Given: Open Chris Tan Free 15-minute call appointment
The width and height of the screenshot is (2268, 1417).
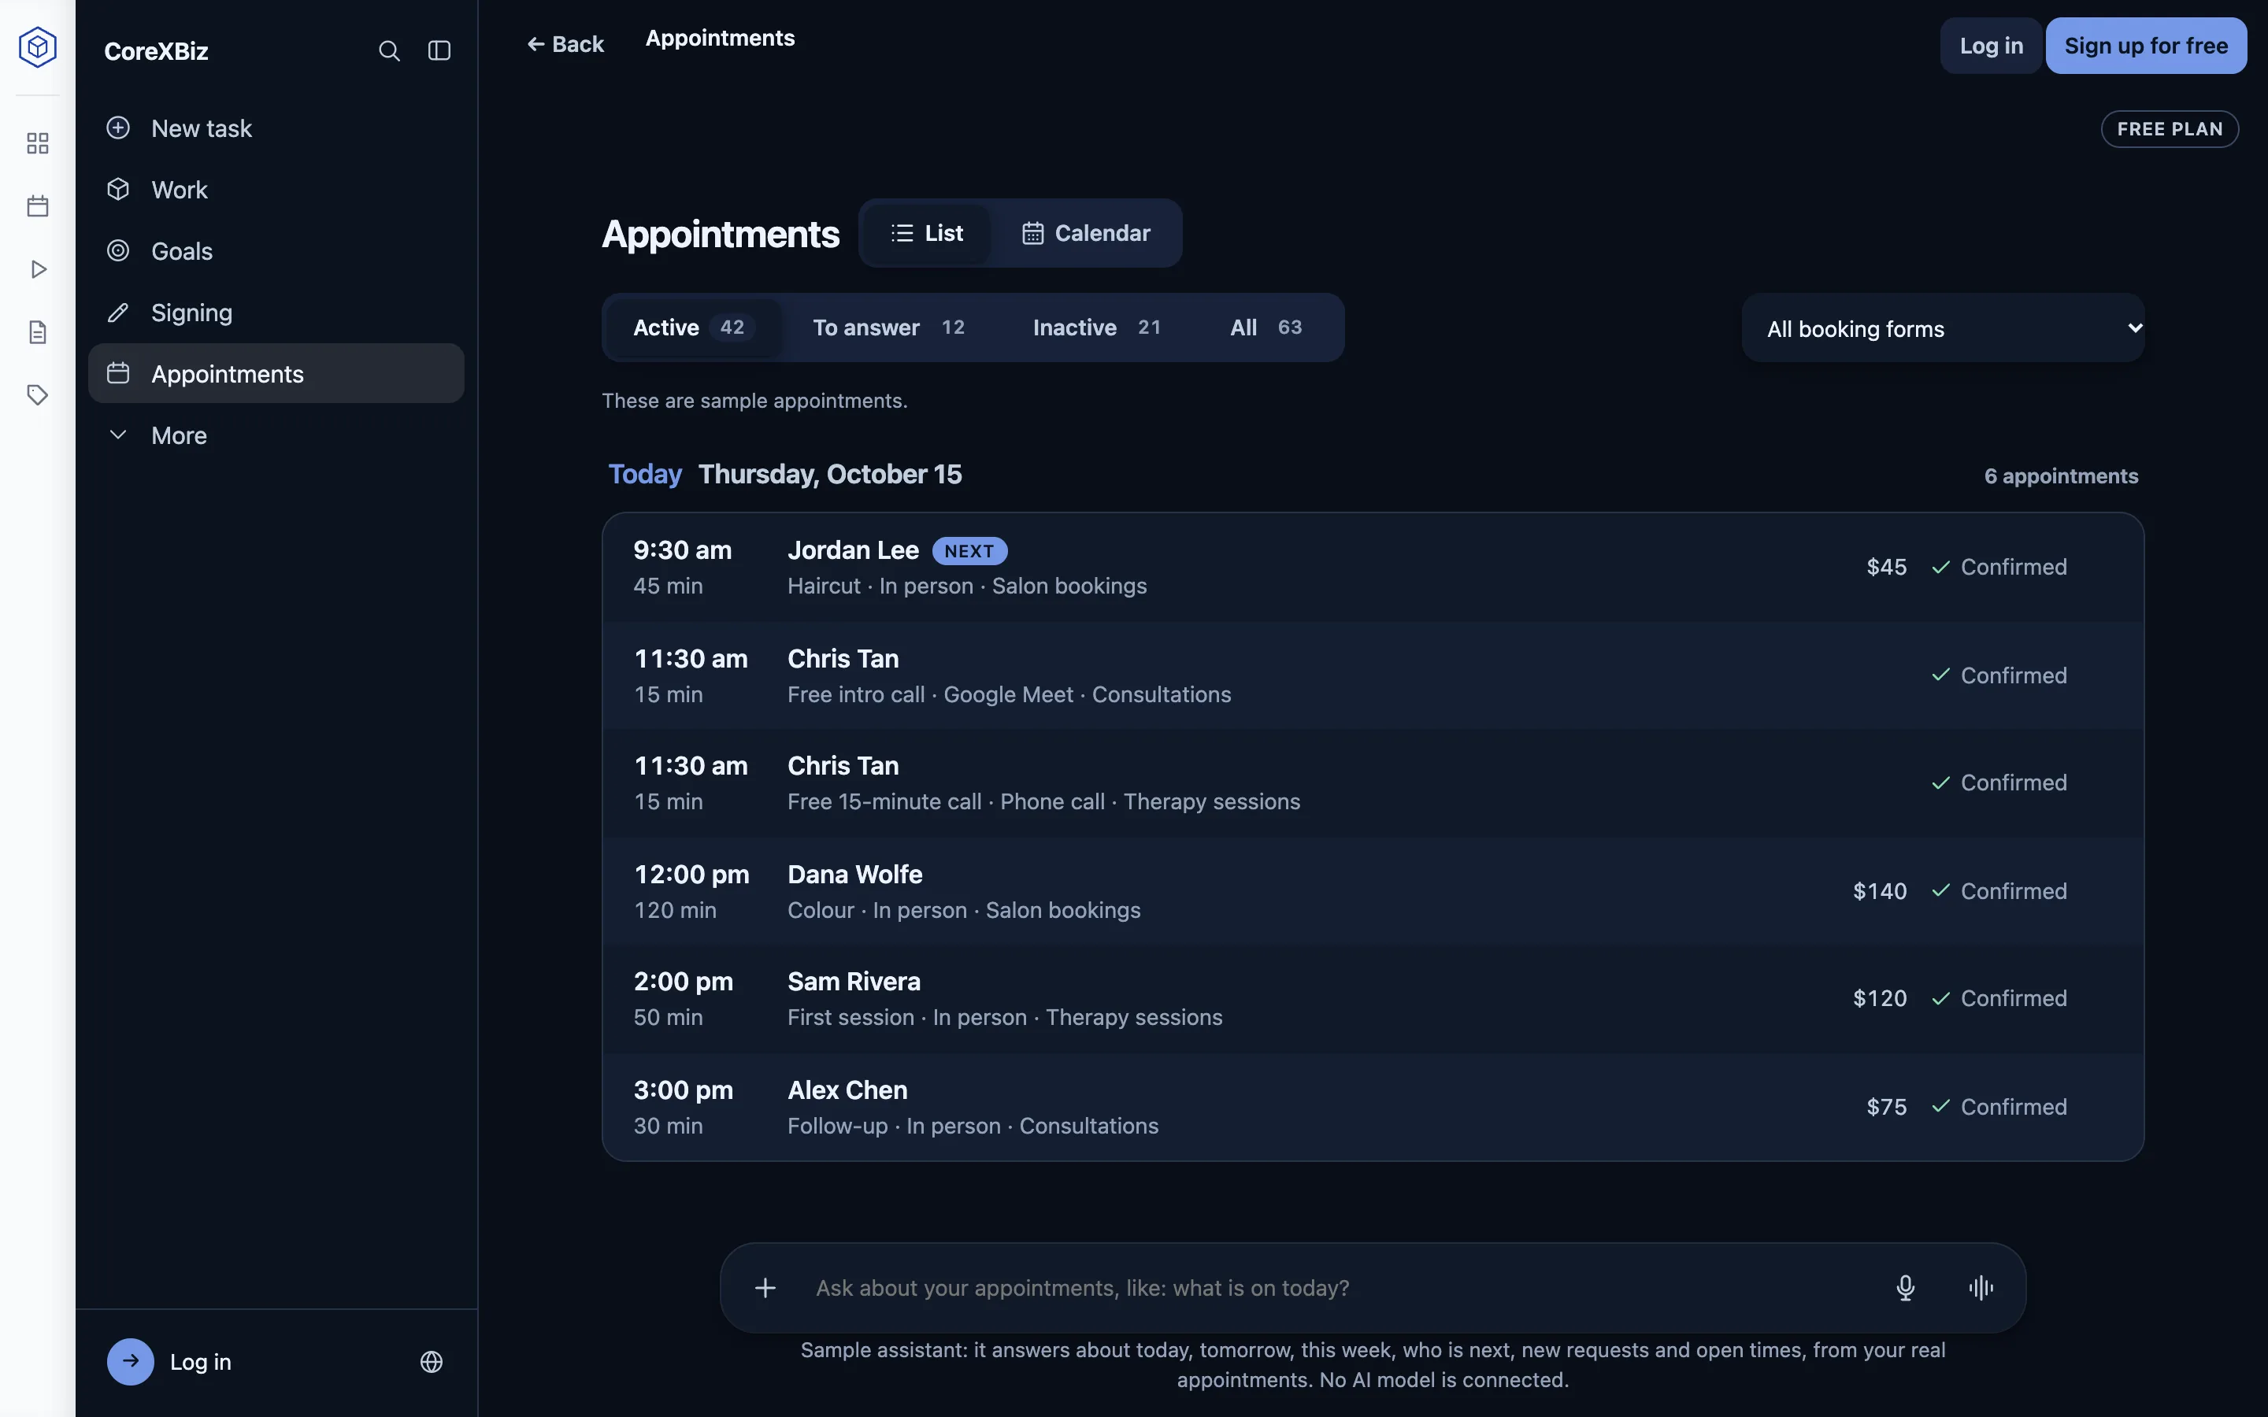Looking at the screenshot, I should [1373, 782].
